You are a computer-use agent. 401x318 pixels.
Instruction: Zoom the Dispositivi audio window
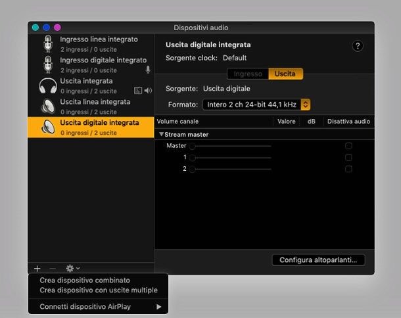point(58,28)
